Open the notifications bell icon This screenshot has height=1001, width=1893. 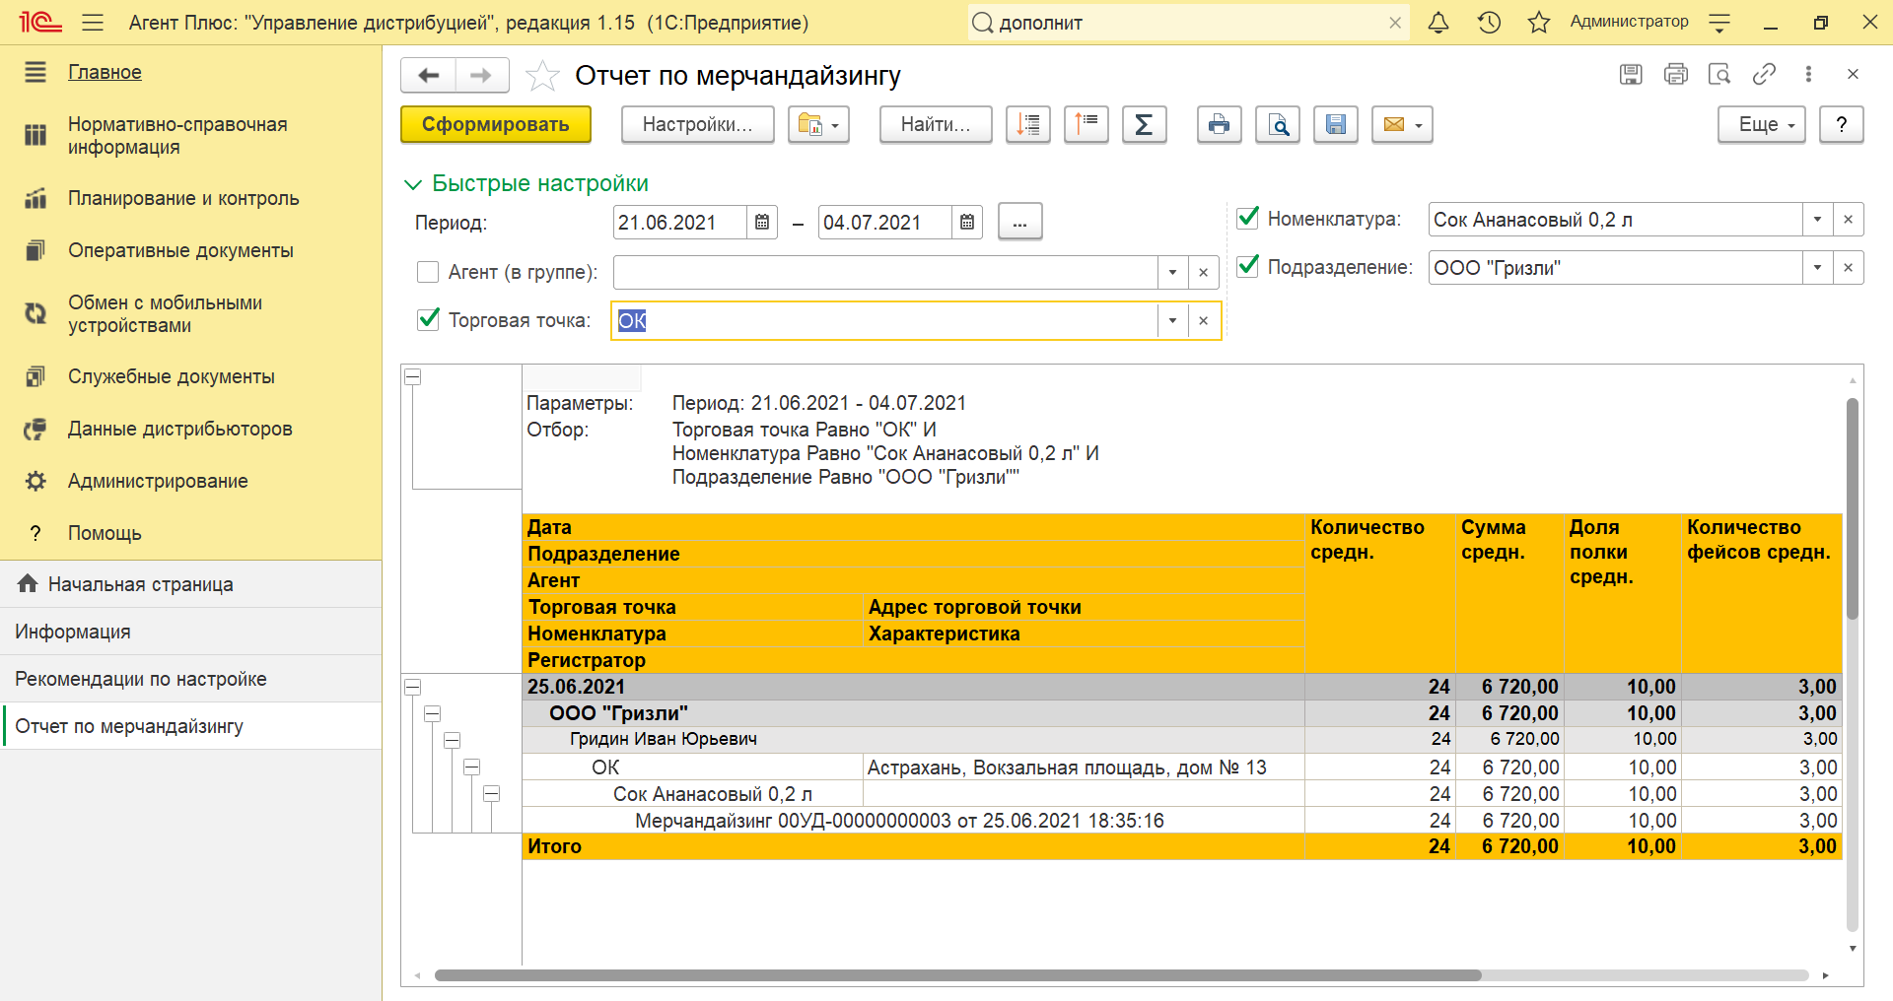(1438, 23)
